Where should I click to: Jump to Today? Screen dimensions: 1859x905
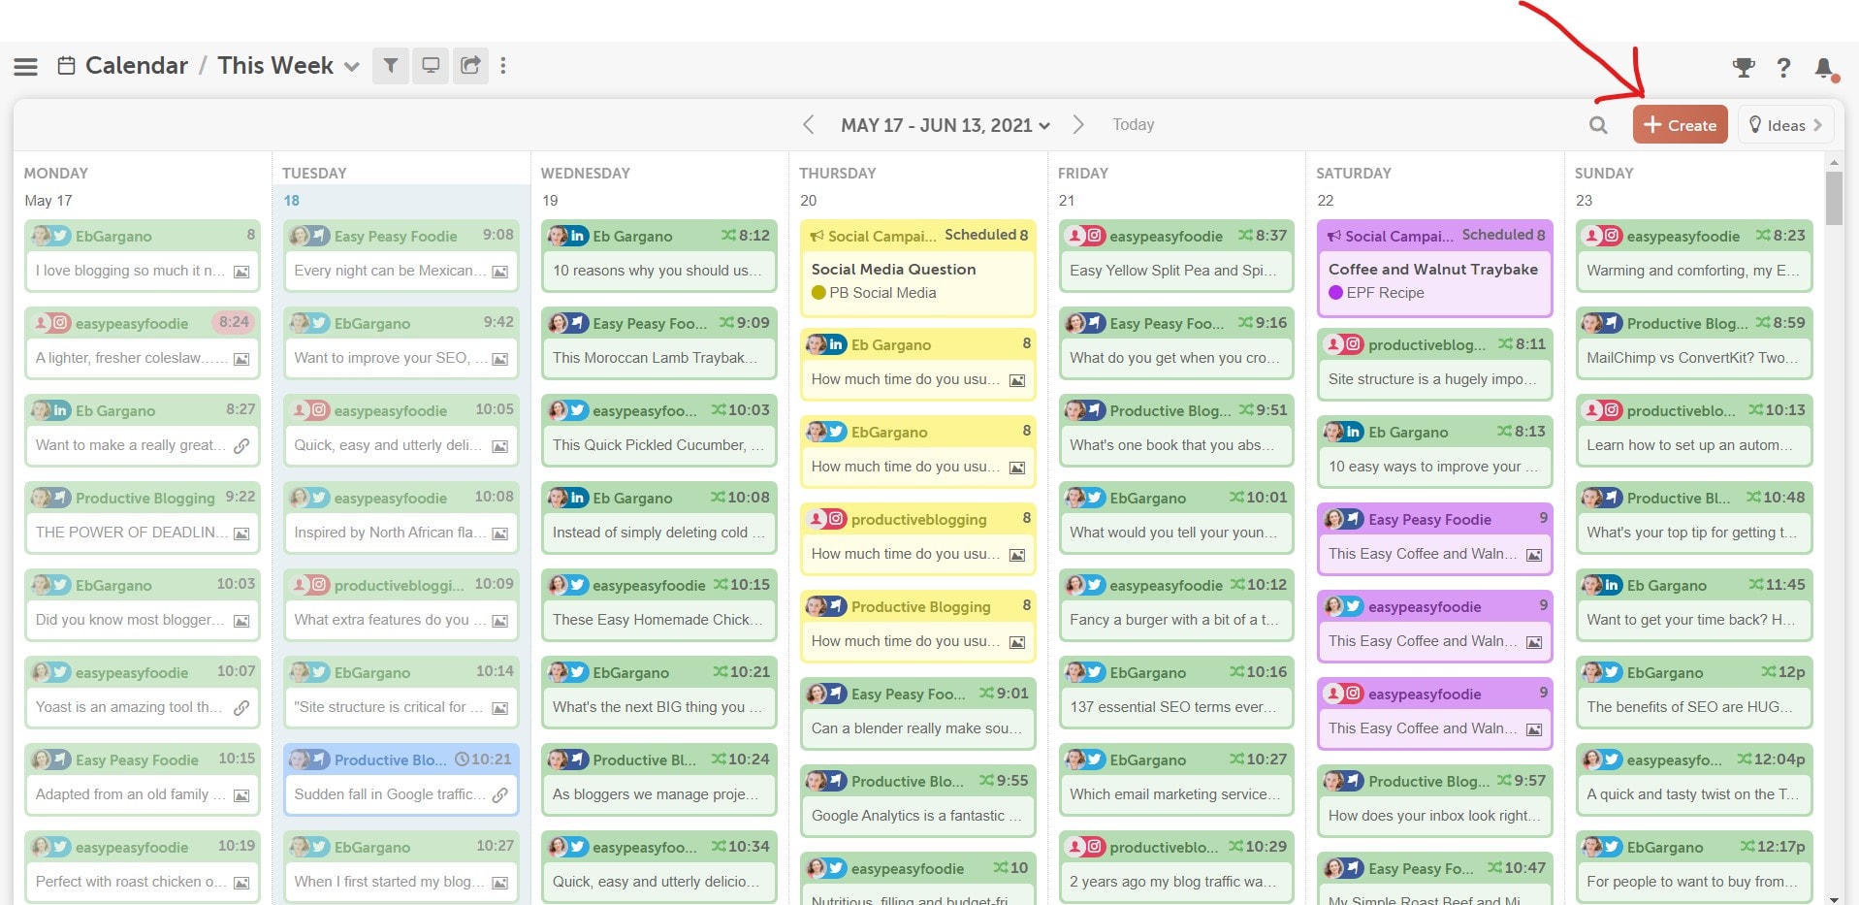(x=1133, y=124)
